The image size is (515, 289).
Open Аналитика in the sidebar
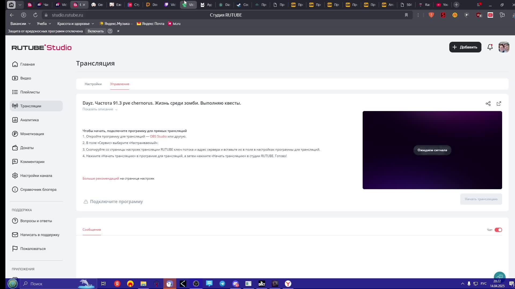coord(29,120)
